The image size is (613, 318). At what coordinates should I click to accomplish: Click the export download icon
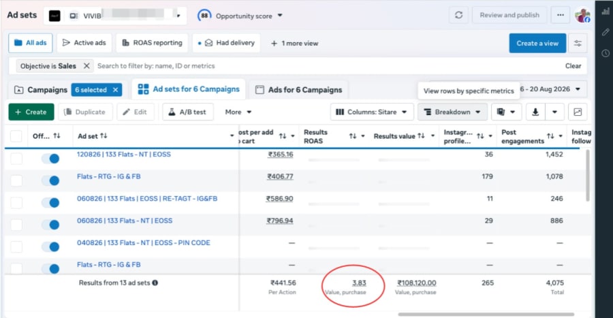535,112
